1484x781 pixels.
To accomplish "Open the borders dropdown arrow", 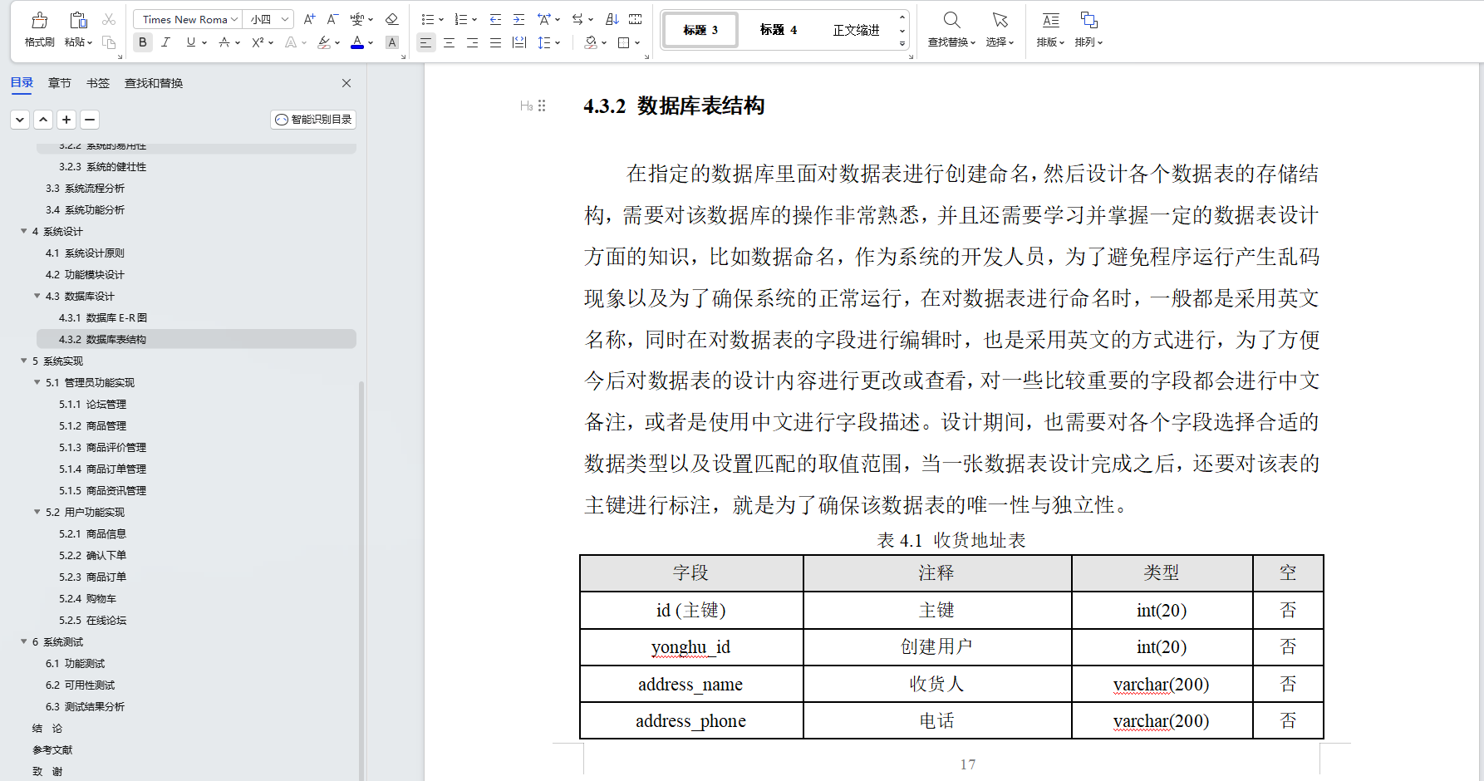I will click(637, 43).
